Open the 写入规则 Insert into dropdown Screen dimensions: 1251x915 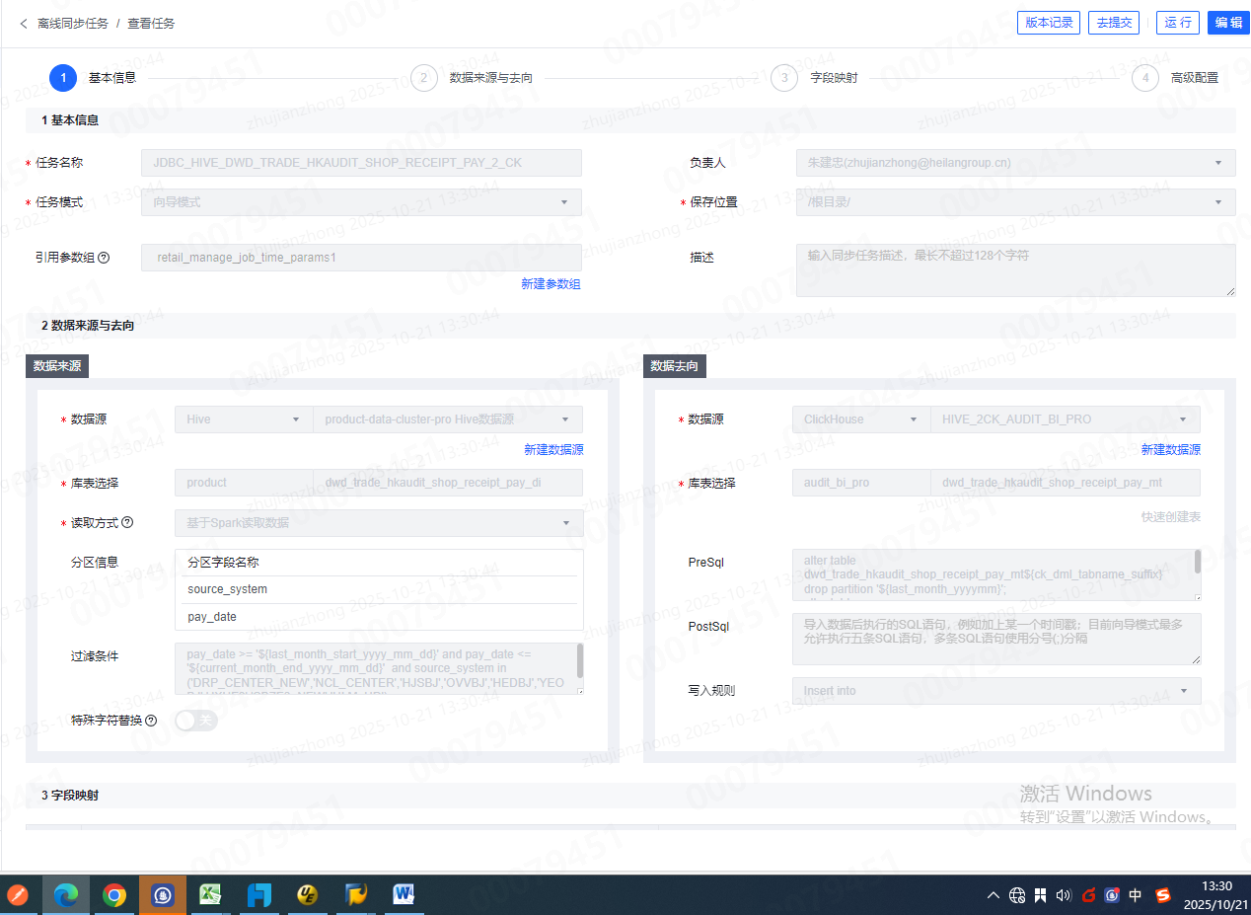(x=995, y=691)
